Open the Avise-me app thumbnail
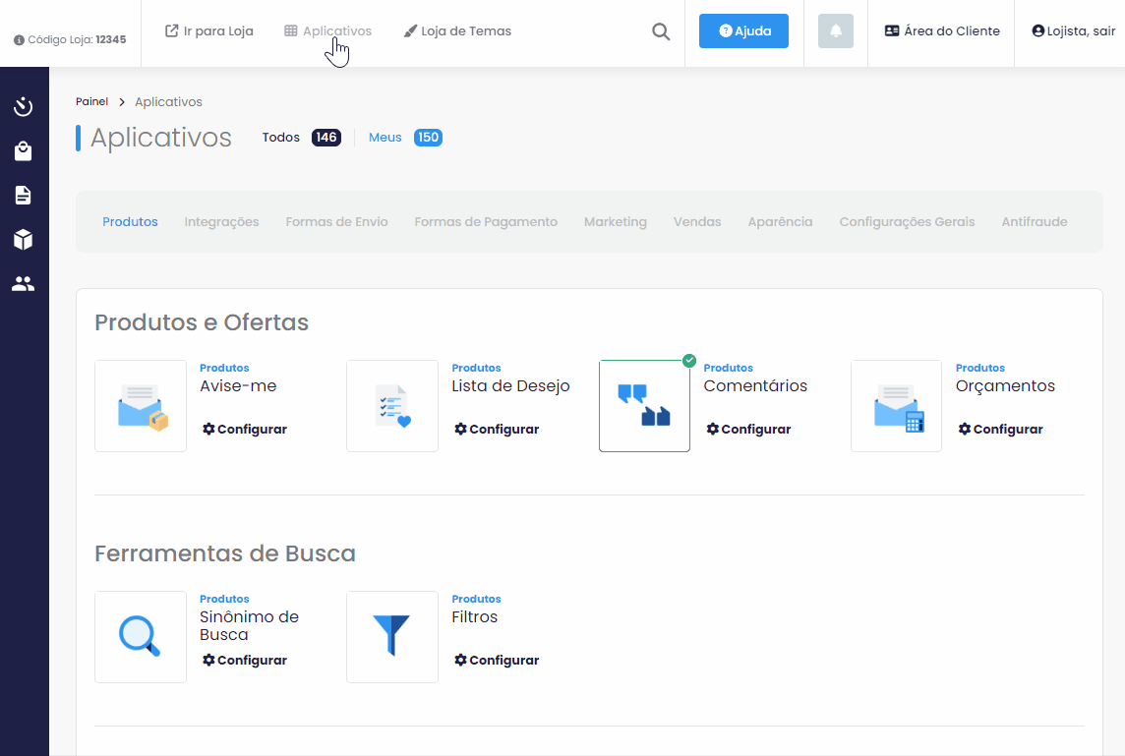Viewport: 1125px width, 756px height. pos(141,406)
